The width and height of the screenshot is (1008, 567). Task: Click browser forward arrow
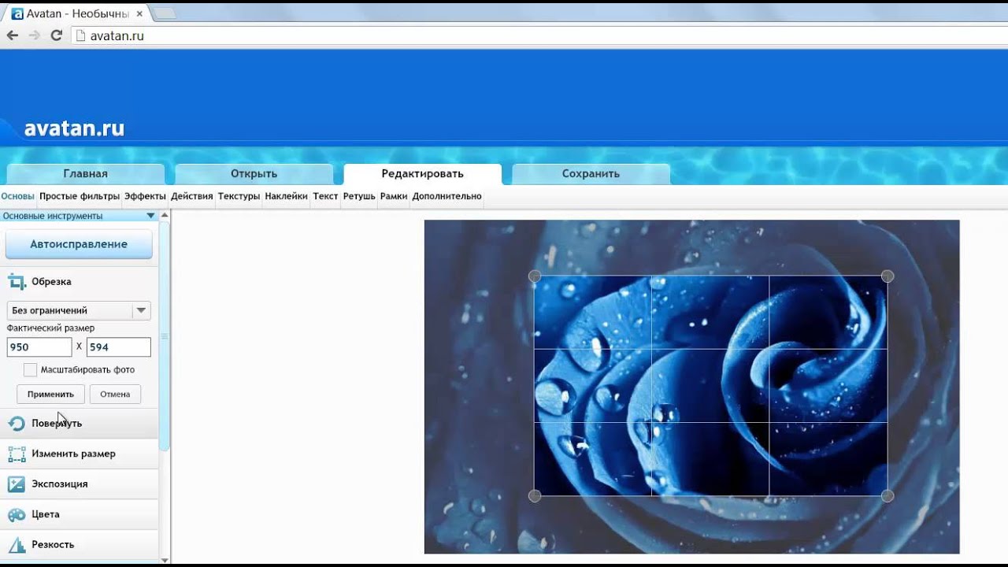pyautogui.click(x=35, y=35)
